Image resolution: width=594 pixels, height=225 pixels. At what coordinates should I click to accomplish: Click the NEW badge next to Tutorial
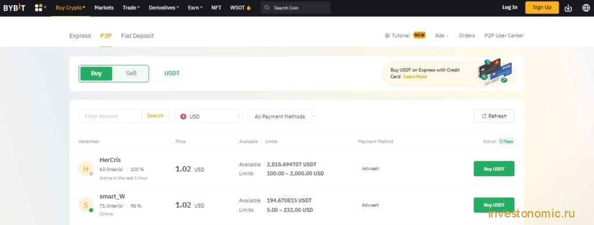coord(419,35)
